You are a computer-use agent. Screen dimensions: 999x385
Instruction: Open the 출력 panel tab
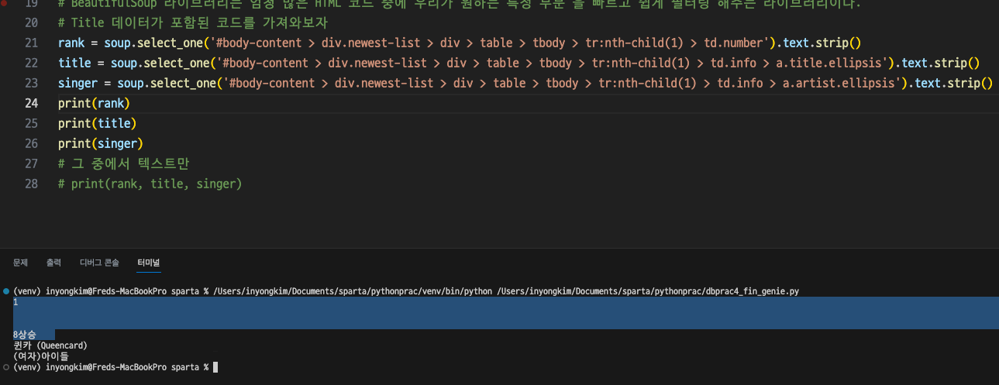[53, 263]
